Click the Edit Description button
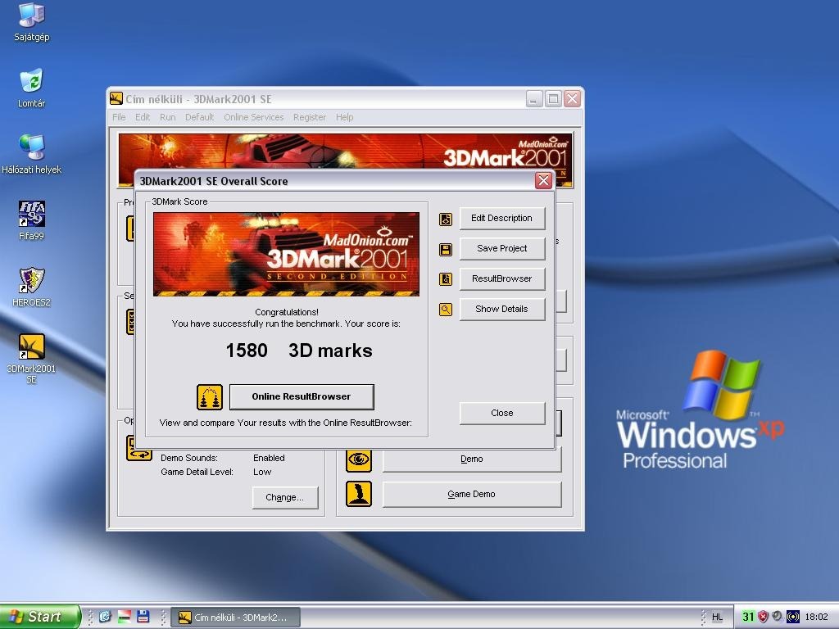Viewport: 839px width, 629px height. (502, 218)
